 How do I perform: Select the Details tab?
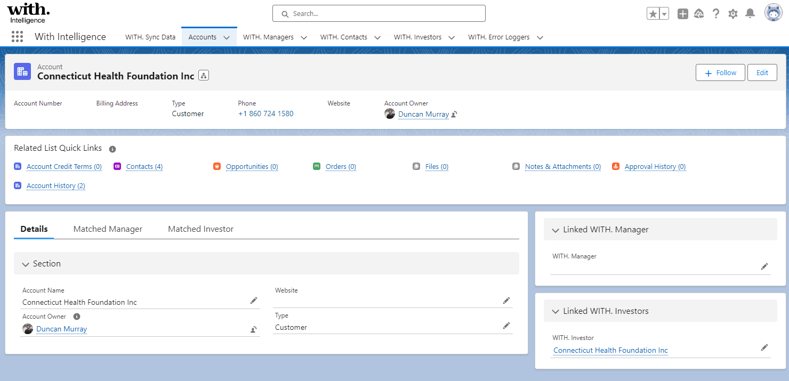34,229
